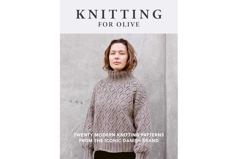Click the crack in the wall above model's head
Image resolution: width=238 pixels, height=159 pixels.
point(142,46)
